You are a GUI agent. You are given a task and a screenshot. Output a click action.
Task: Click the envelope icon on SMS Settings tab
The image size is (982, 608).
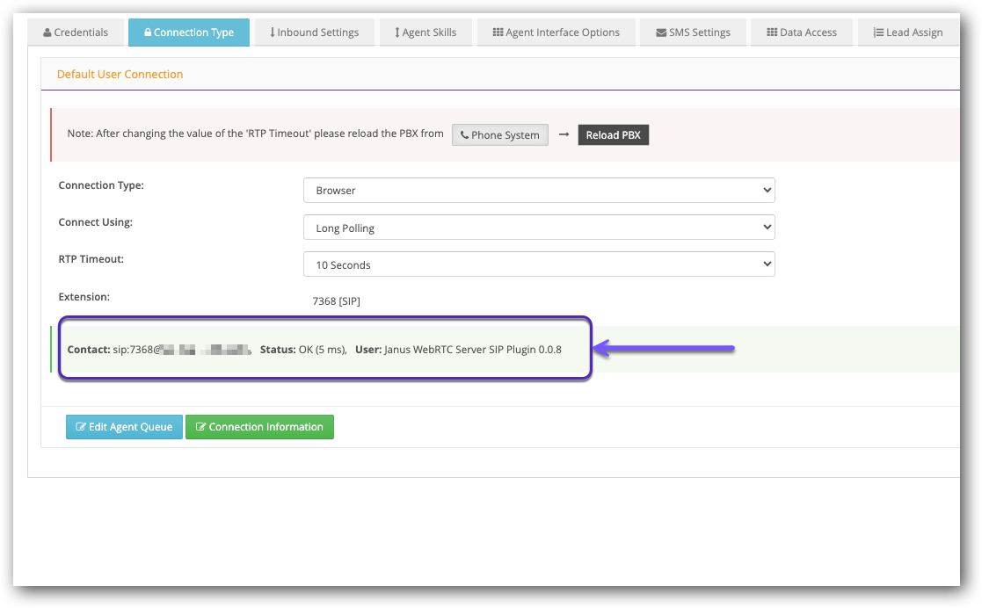click(661, 33)
